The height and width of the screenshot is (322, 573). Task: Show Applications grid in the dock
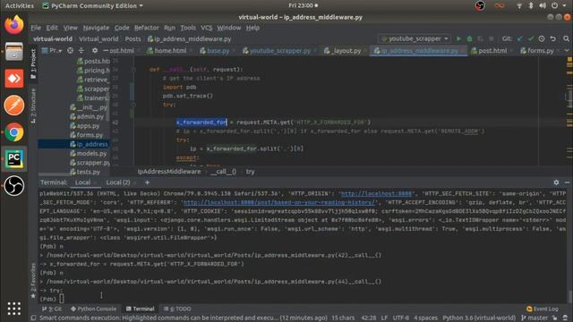click(x=14, y=309)
